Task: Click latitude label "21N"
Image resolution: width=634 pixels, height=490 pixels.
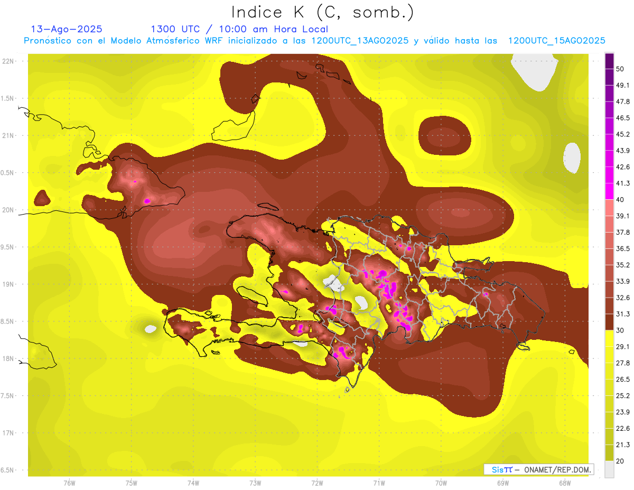Action: click(8, 135)
